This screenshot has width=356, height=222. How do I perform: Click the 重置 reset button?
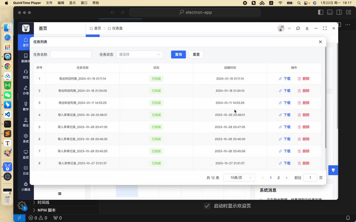pyautogui.click(x=196, y=54)
